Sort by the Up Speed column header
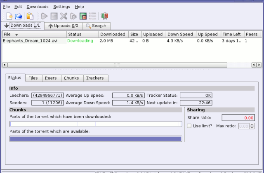264x173 pixels. 208,34
